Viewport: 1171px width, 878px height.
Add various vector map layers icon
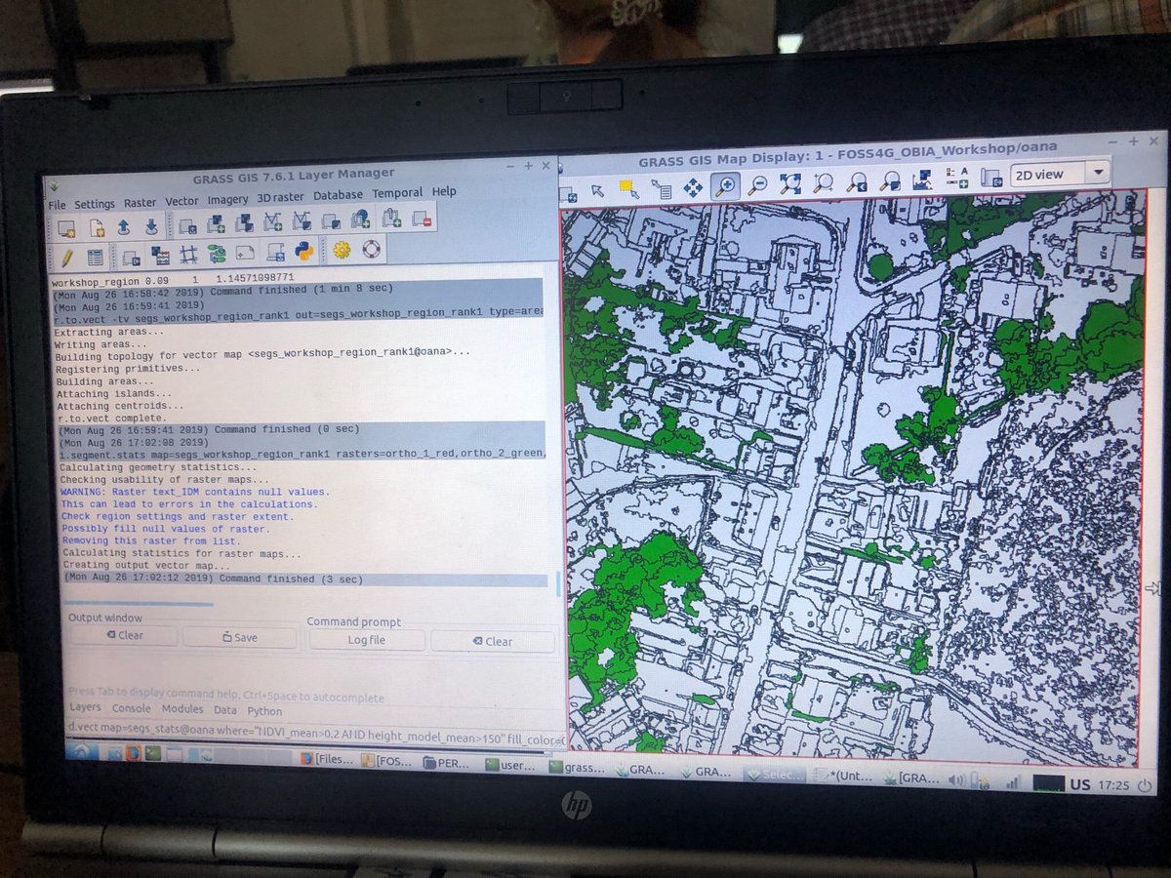[303, 221]
